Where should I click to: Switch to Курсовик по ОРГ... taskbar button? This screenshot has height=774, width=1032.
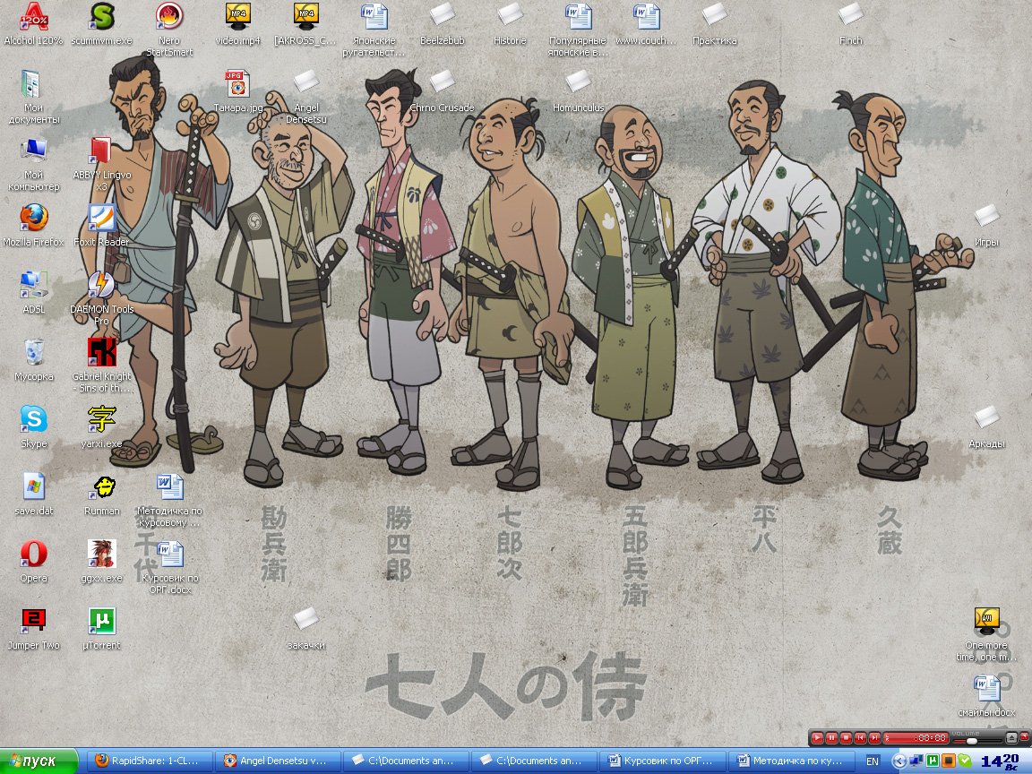[664, 761]
